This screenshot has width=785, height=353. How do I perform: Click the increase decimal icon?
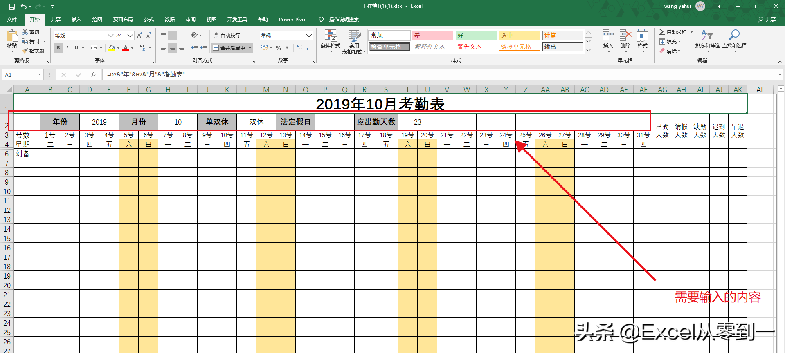[300, 48]
